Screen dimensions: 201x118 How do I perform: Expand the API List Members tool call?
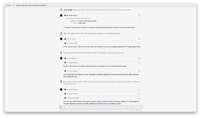click(78, 58)
